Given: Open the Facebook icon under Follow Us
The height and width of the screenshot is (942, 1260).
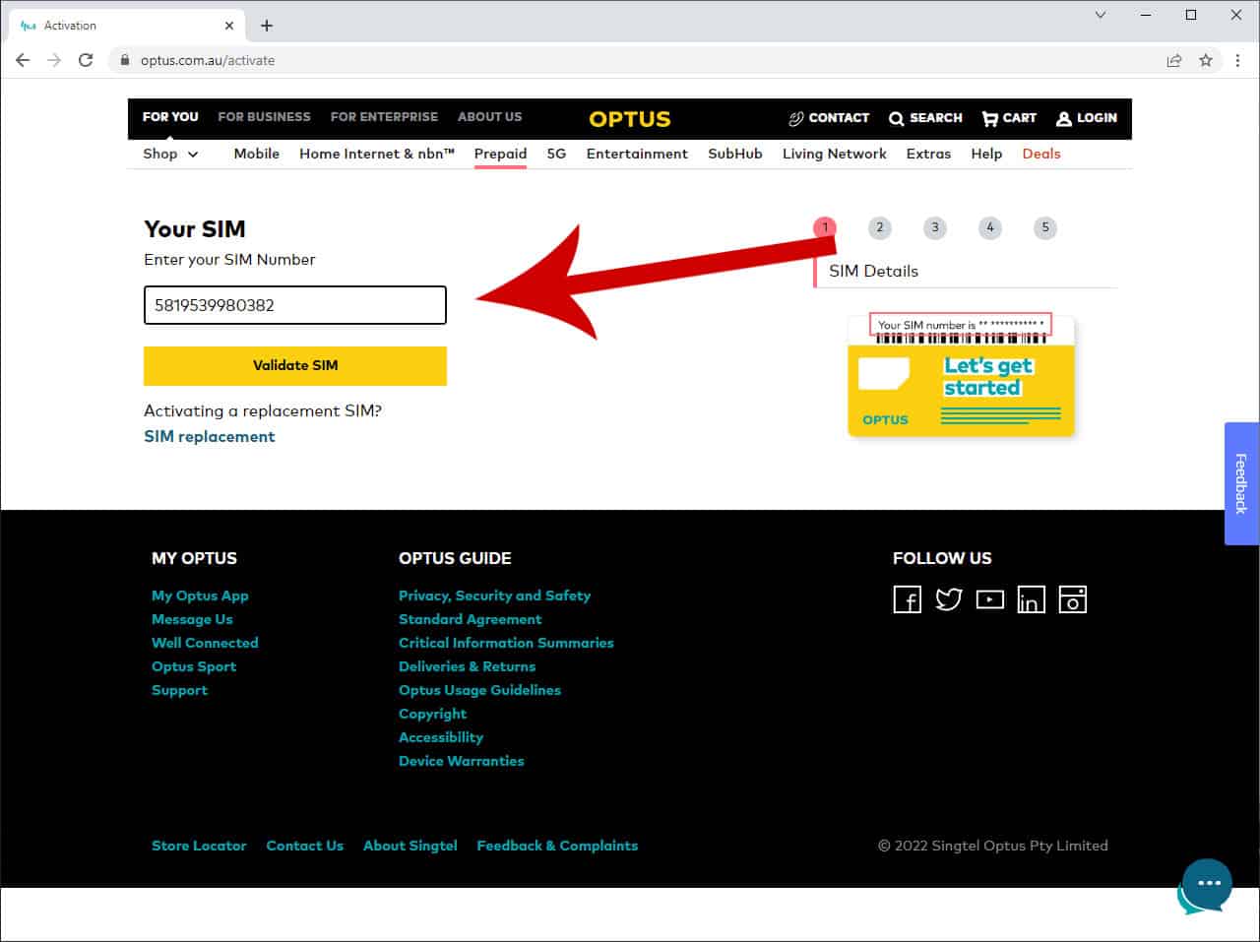Looking at the screenshot, I should [907, 598].
